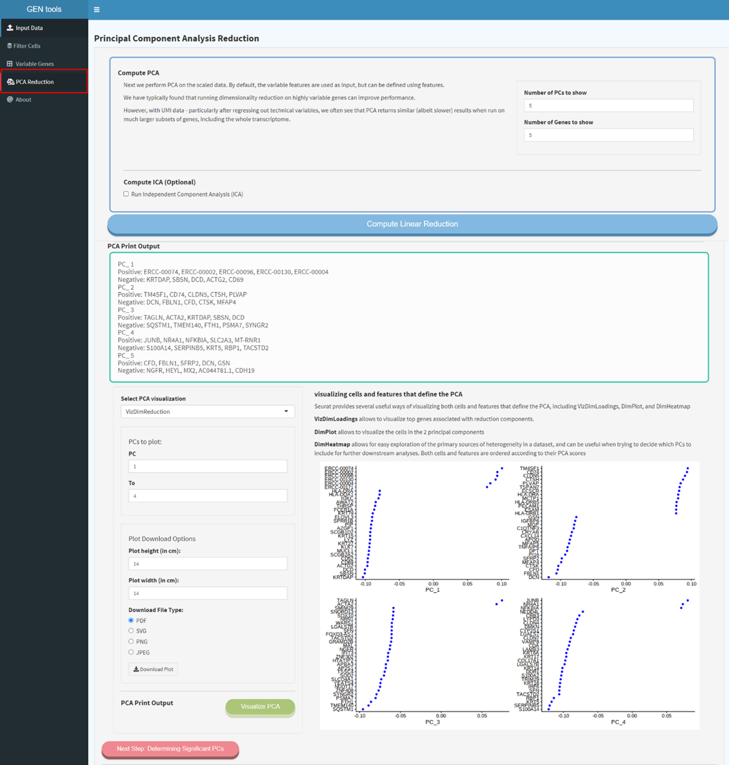The image size is (729, 765).
Task: Choose PNG download format
Action: point(131,641)
